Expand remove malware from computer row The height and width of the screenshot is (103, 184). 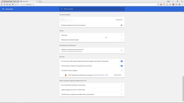[x=92, y=90]
